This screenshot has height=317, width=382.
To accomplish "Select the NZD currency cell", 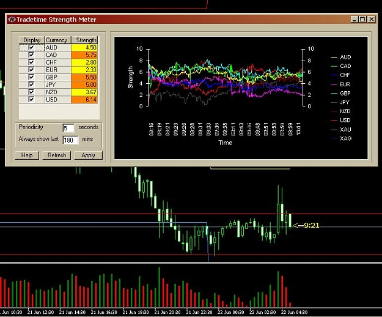I will click(x=57, y=92).
